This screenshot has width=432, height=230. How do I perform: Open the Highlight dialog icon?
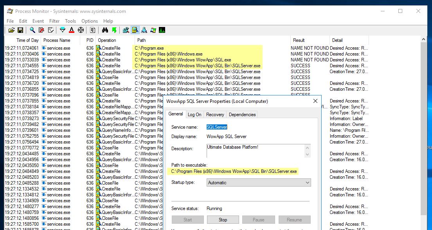(71, 30)
